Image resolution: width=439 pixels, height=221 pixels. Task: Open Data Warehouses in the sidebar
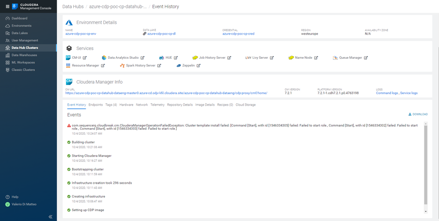[x=24, y=55]
